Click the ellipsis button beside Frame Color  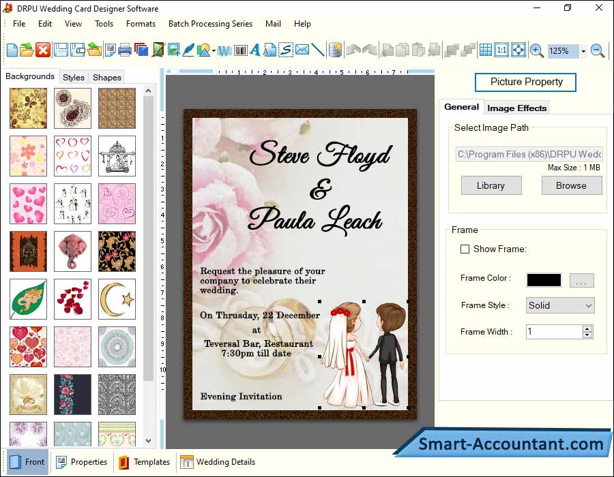(x=581, y=280)
